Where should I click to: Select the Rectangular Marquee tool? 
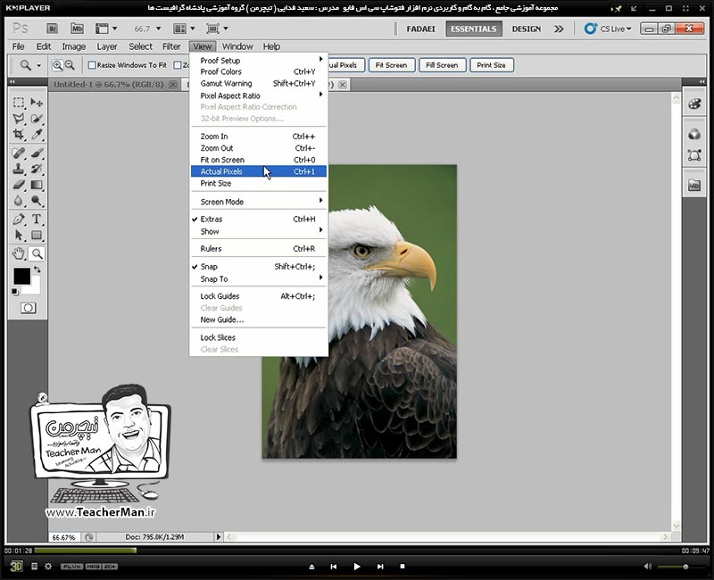[x=19, y=103]
